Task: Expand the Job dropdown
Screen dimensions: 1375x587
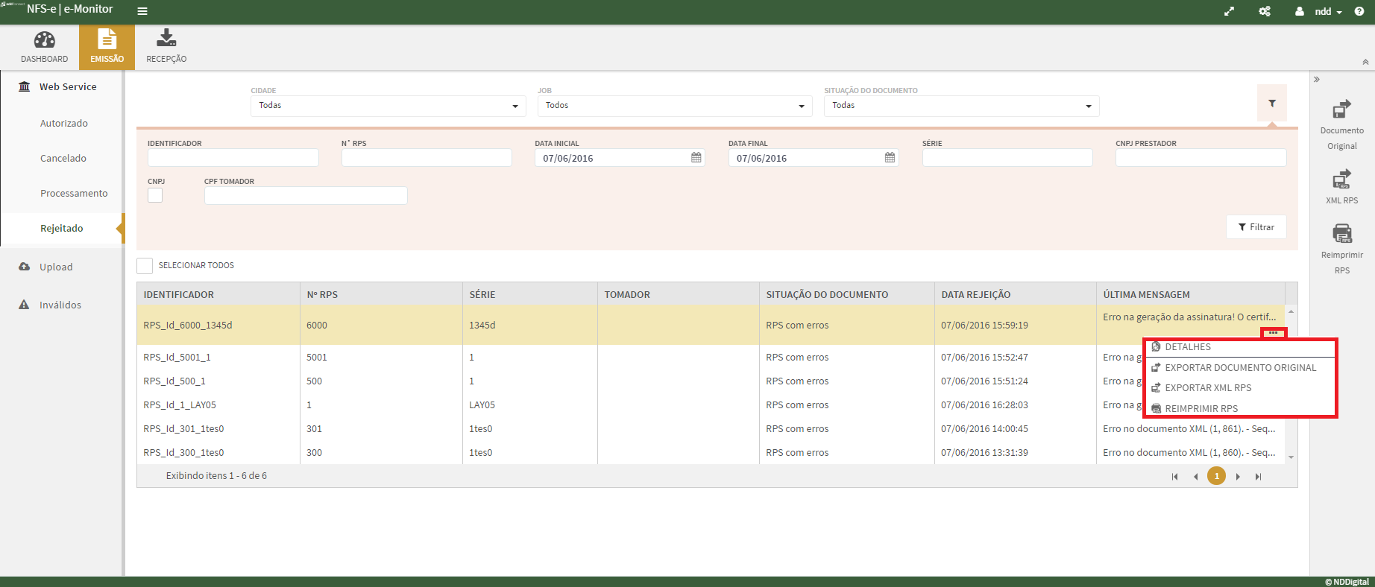Action: (674, 106)
